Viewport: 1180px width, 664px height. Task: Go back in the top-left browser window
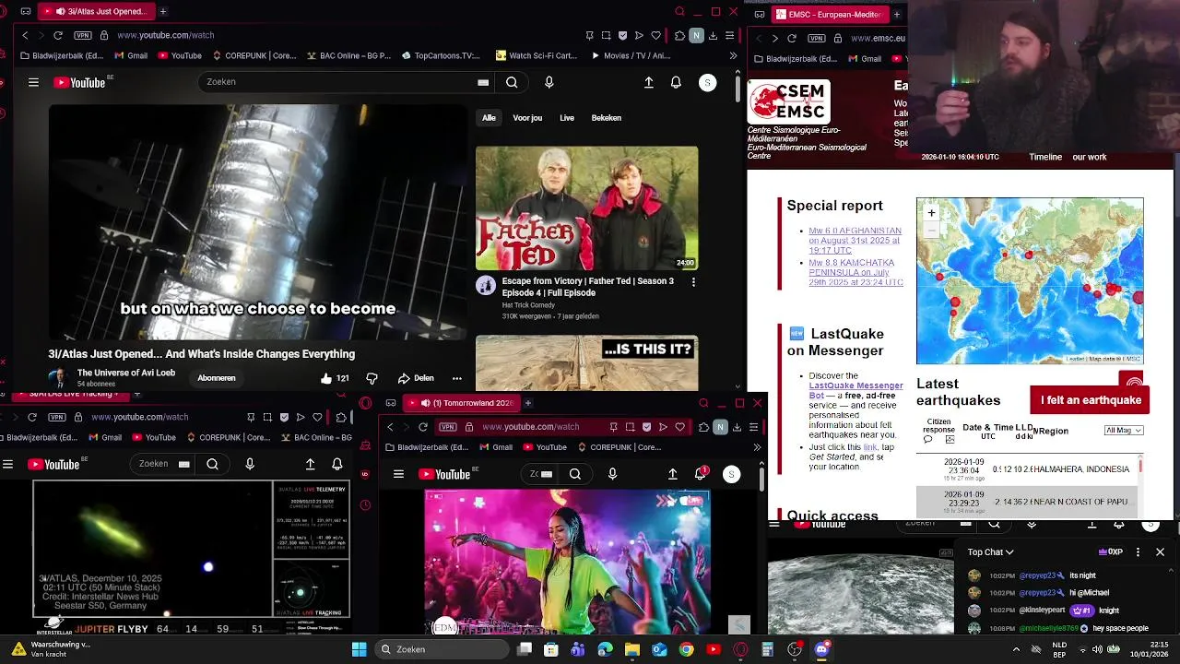[25, 35]
